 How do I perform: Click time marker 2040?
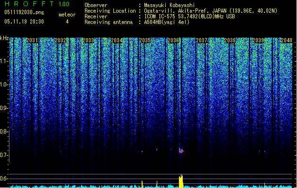tap(287, 40)
